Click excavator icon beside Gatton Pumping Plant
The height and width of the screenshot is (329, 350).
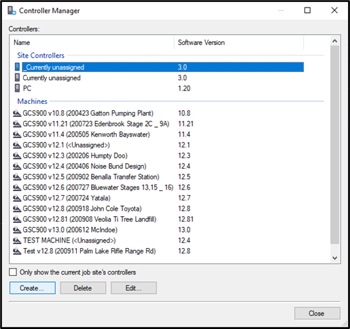[17, 113]
